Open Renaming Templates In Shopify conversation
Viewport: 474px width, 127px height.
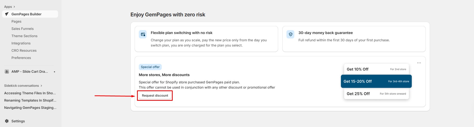[x=30, y=100]
